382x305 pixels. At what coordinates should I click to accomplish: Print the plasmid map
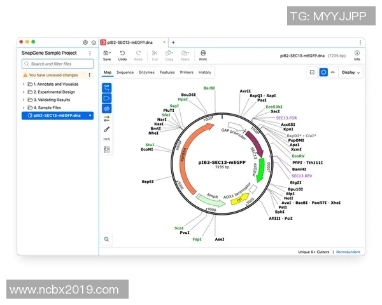pyautogui.click(x=203, y=54)
